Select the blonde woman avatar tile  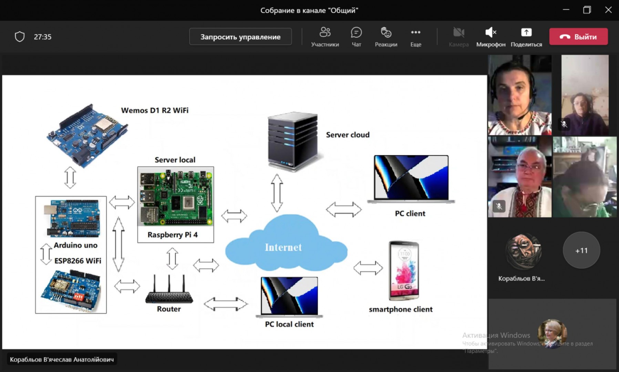coord(552,333)
